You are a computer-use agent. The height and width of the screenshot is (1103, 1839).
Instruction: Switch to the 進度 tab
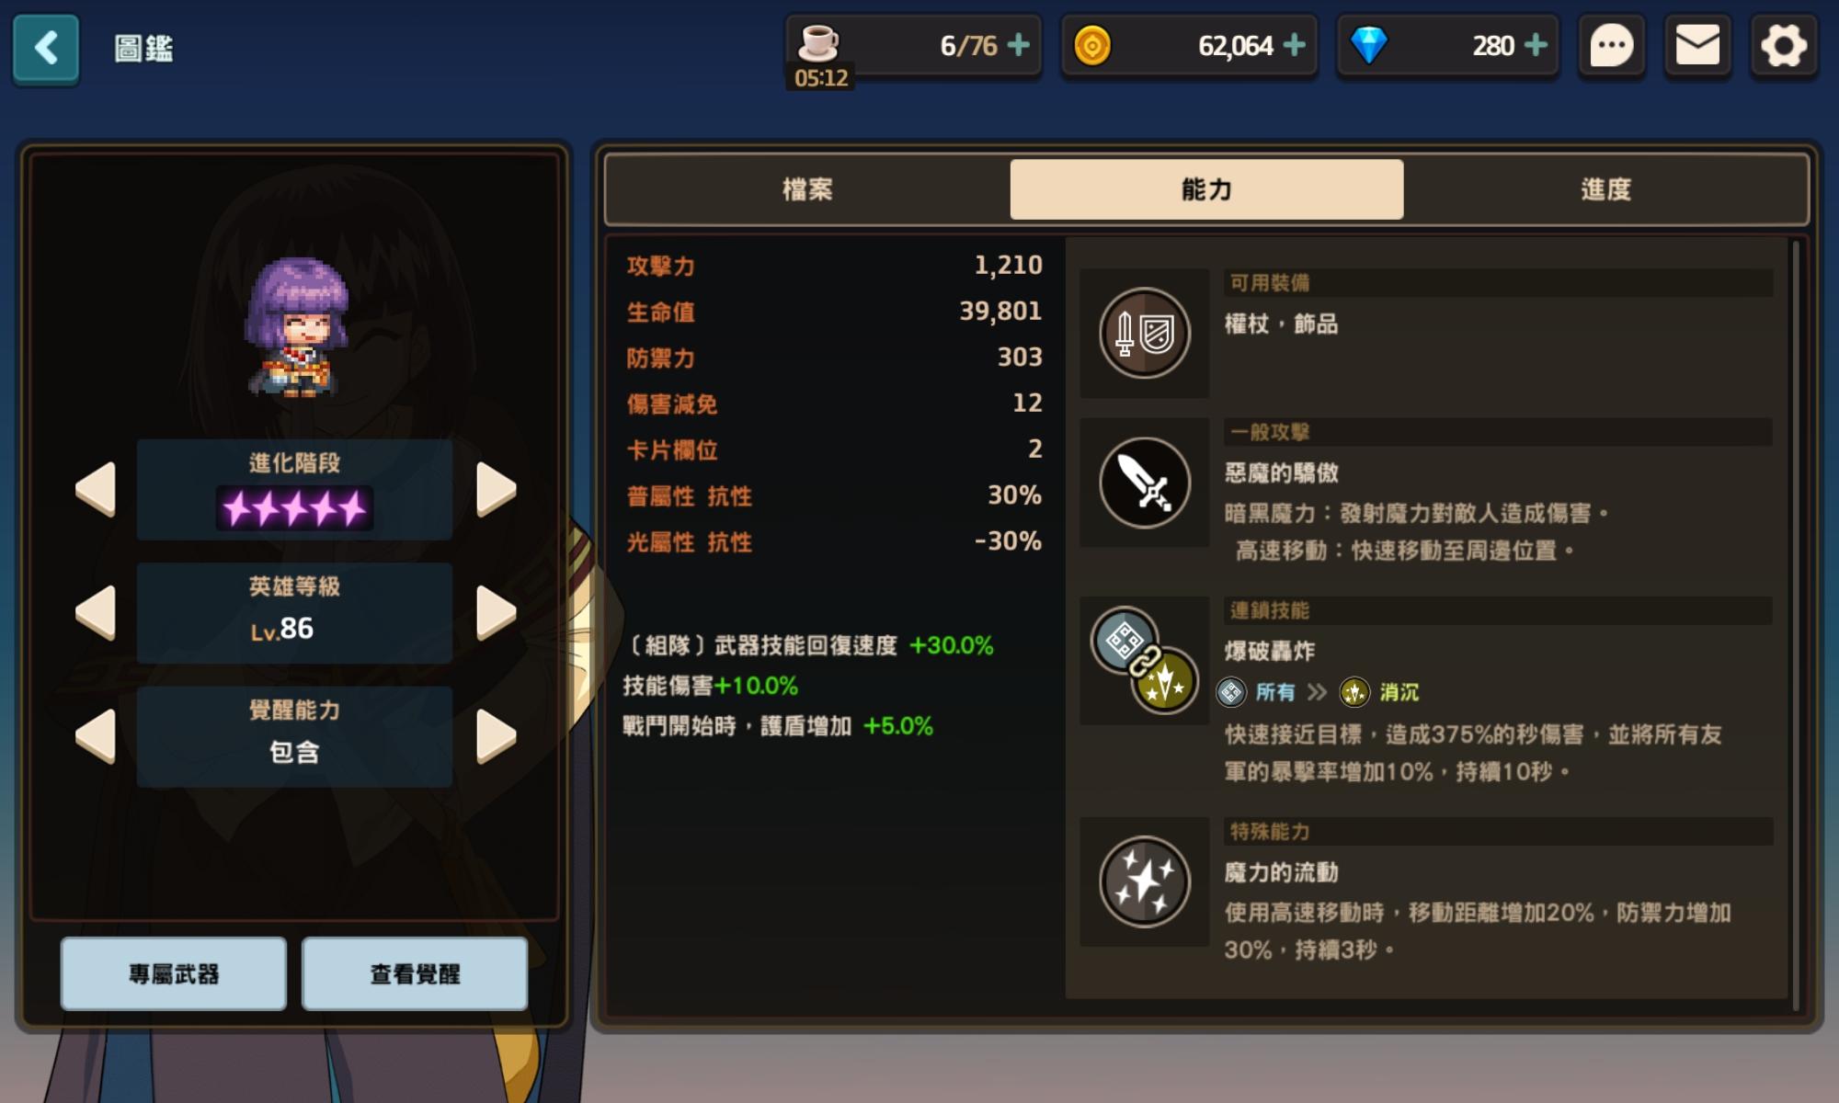[x=1605, y=189]
